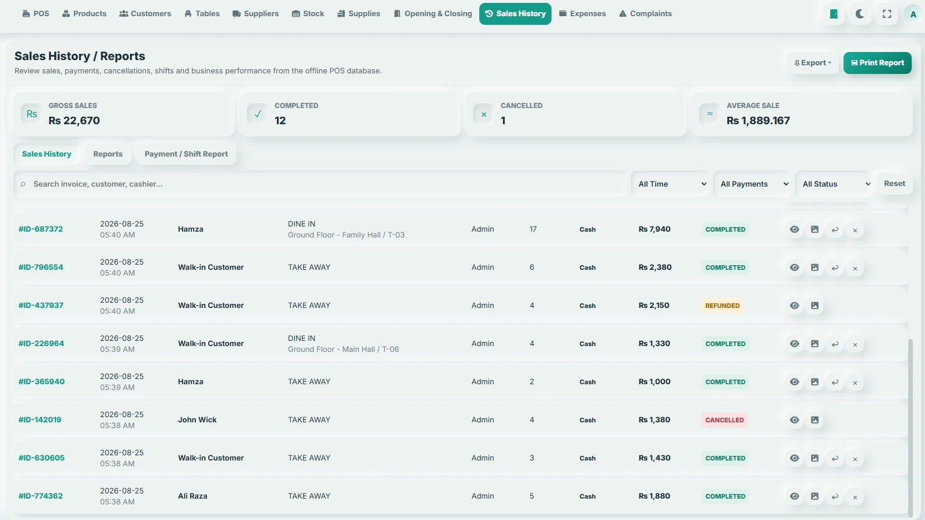The width and height of the screenshot is (925, 520).
Task: Go to Expenses in the top navigation
Action: (582, 14)
